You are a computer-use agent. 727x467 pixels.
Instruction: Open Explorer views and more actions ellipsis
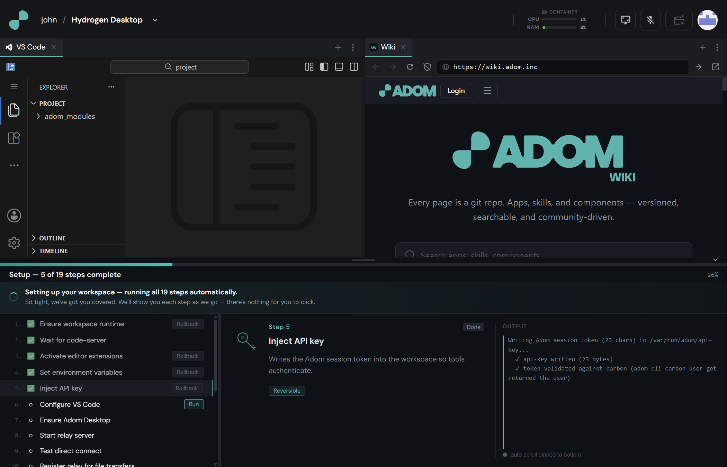(111, 87)
